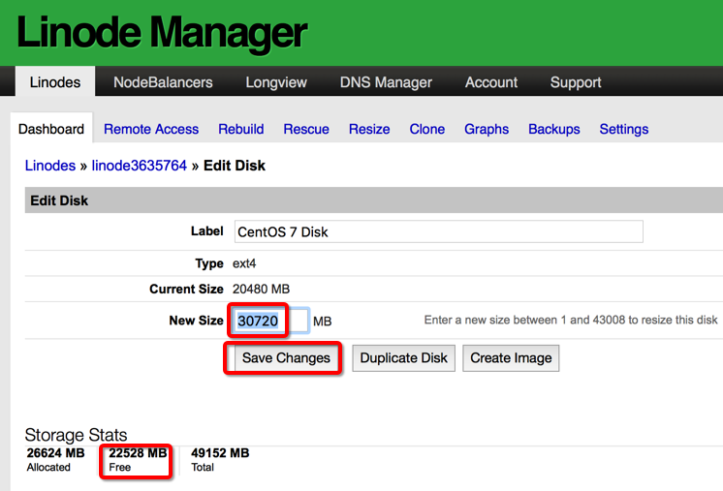Click the 'Enter a new size between' hint

click(x=571, y=321)
